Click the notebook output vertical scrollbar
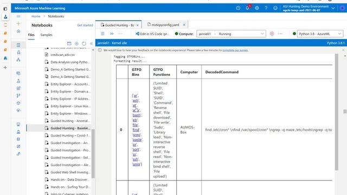The height and width of the screenshot is (195, 347). 336,112
